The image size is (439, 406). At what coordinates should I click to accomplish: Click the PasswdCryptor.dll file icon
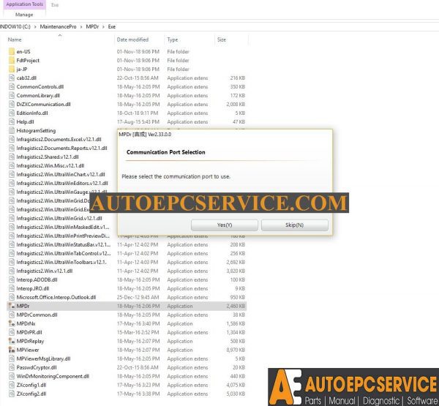tap(12, 367)
